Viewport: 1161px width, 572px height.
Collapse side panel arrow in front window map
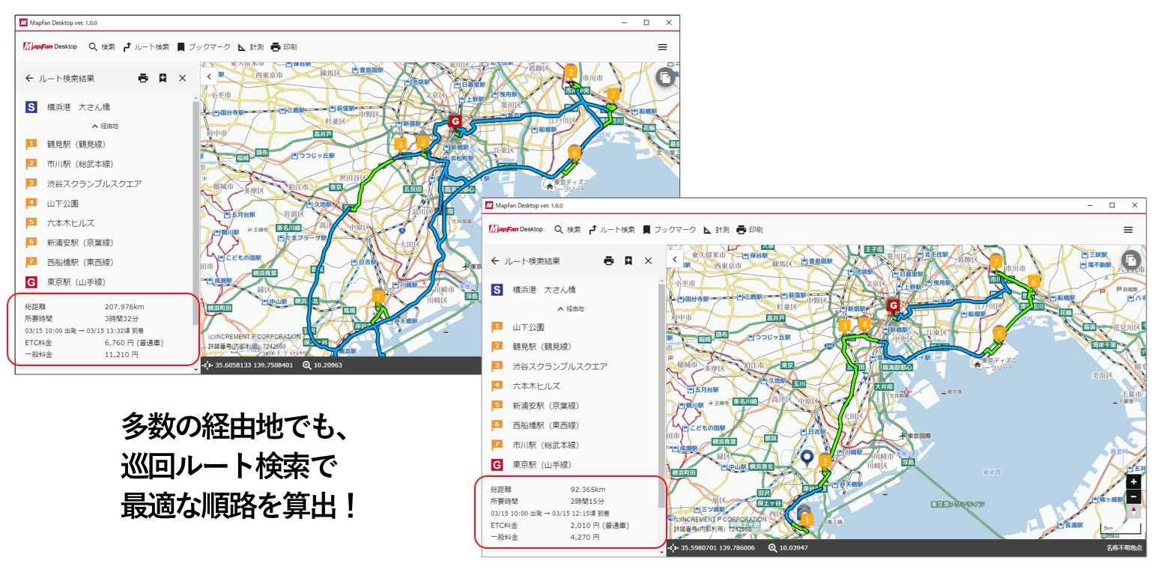pos(675,259)
